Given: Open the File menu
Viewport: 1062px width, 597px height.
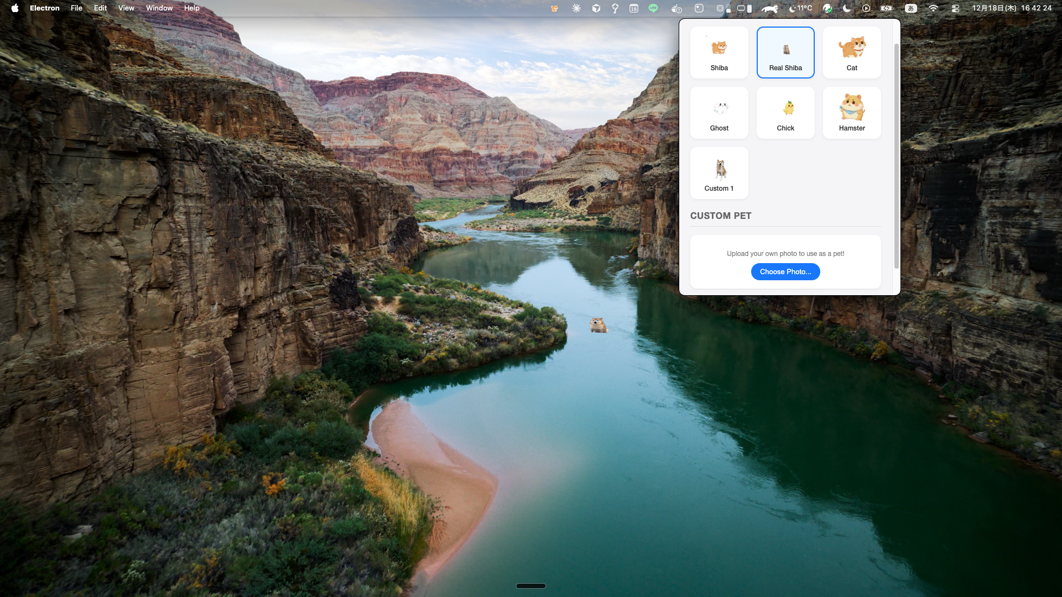Looking at the screenshot, I should tap(76, 8).
